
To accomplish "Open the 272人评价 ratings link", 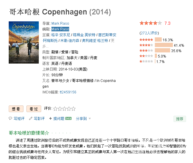I will click(149, 33).
